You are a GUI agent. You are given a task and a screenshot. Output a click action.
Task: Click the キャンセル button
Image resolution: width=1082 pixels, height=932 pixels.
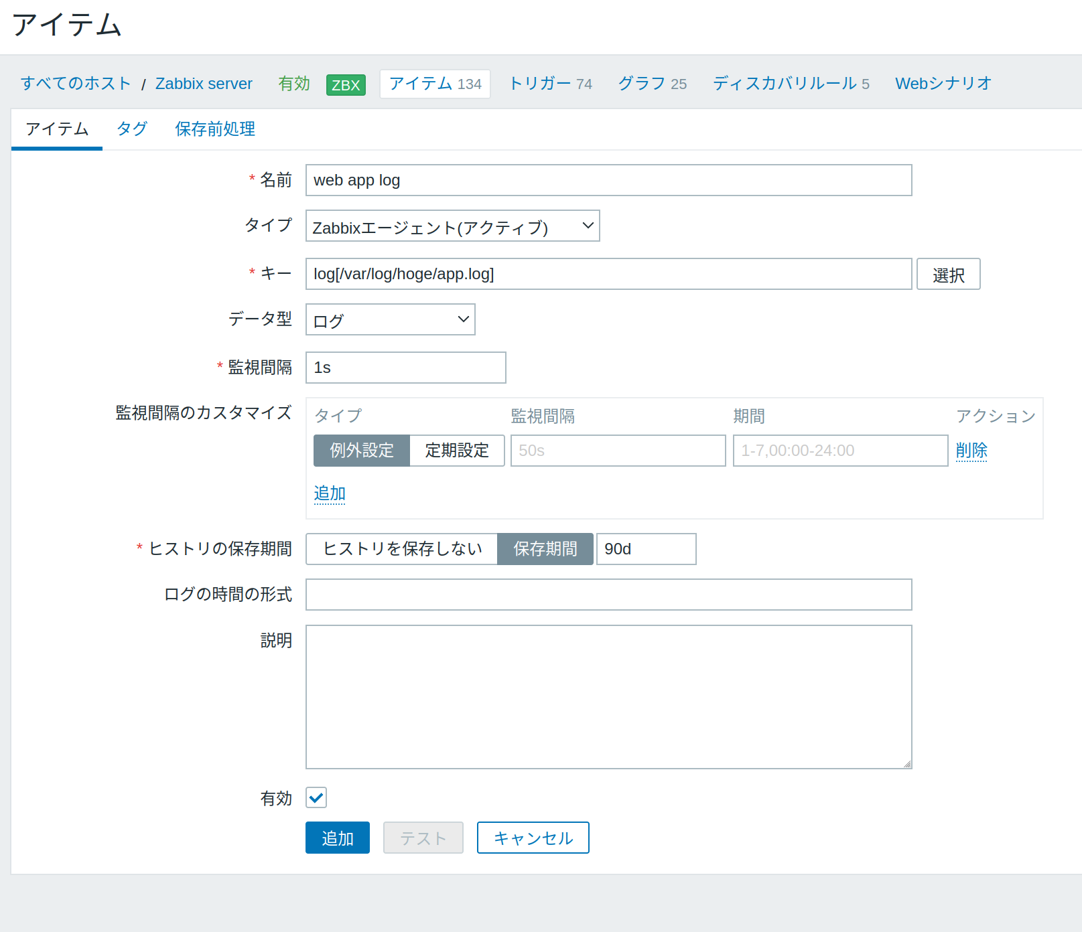click(532, 837)
